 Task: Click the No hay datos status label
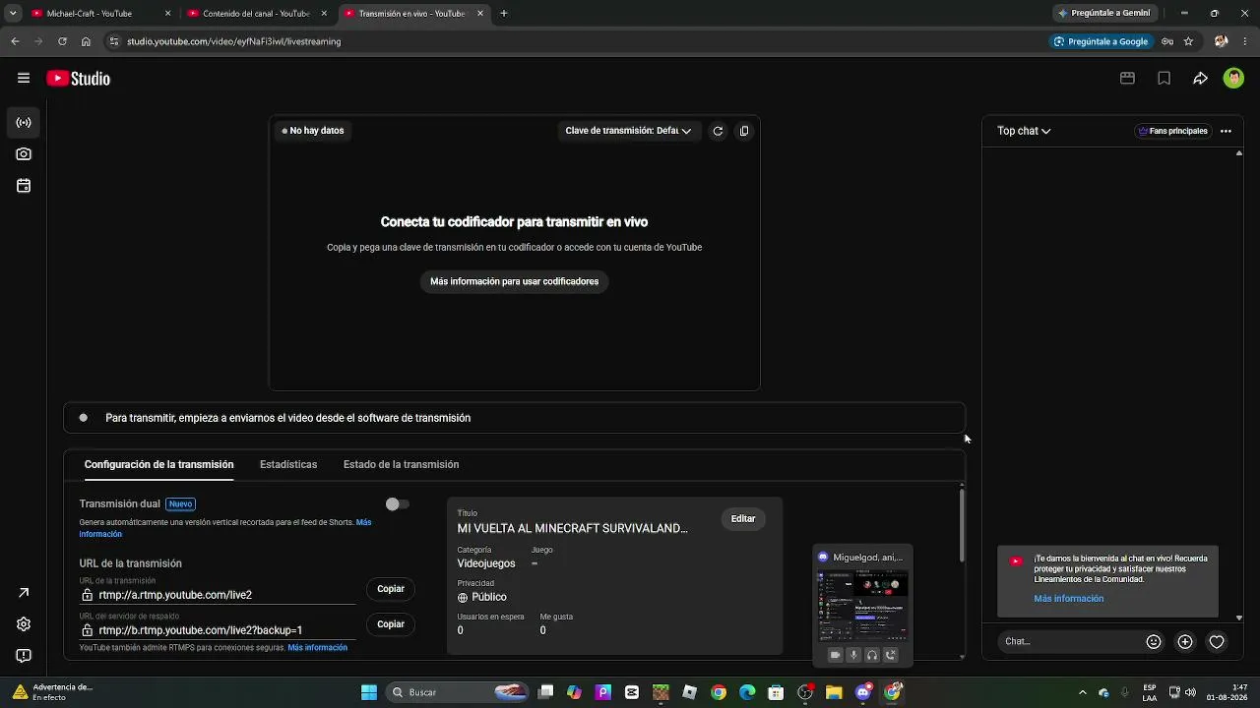[313, 131]
